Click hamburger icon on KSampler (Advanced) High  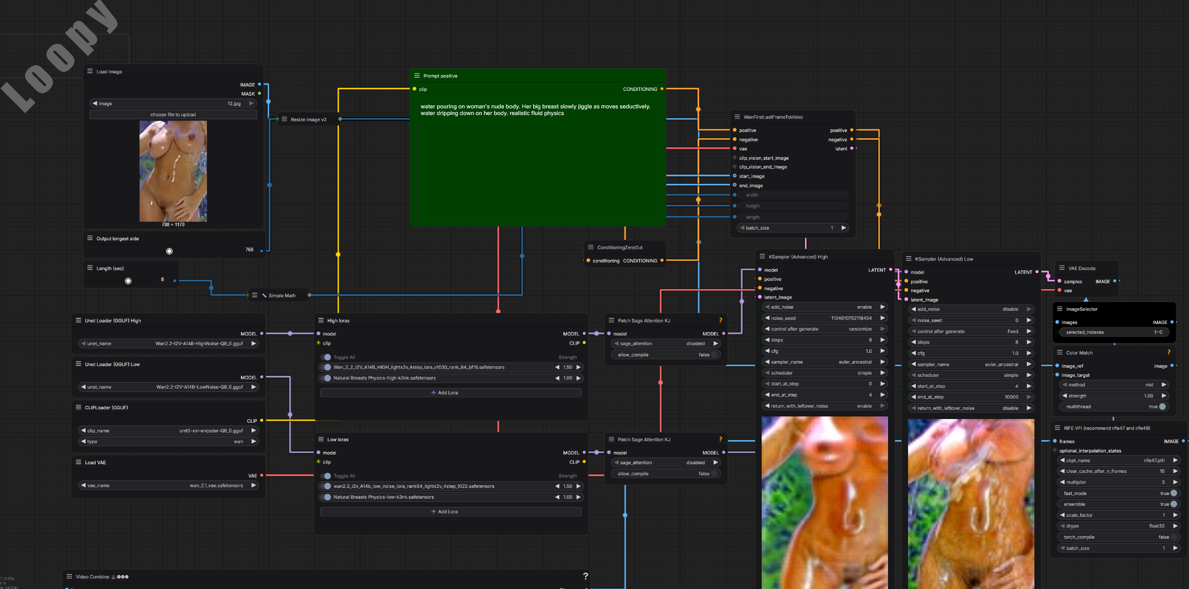[762, 256]
